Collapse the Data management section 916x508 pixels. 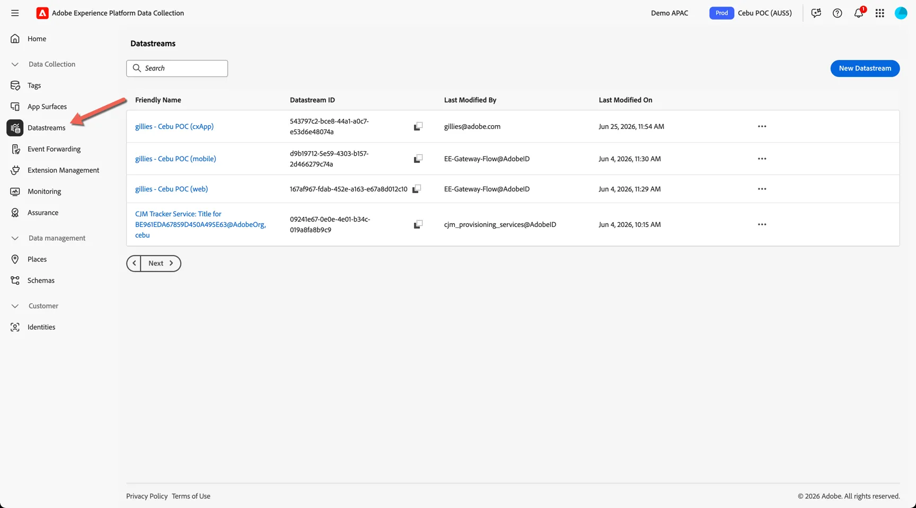pyautogui.click(x=15, y=238)
